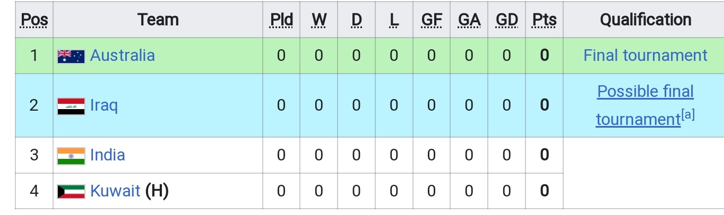Follow the Final tournament link
The image size is (724, 215).
click(x=645, y=55)
